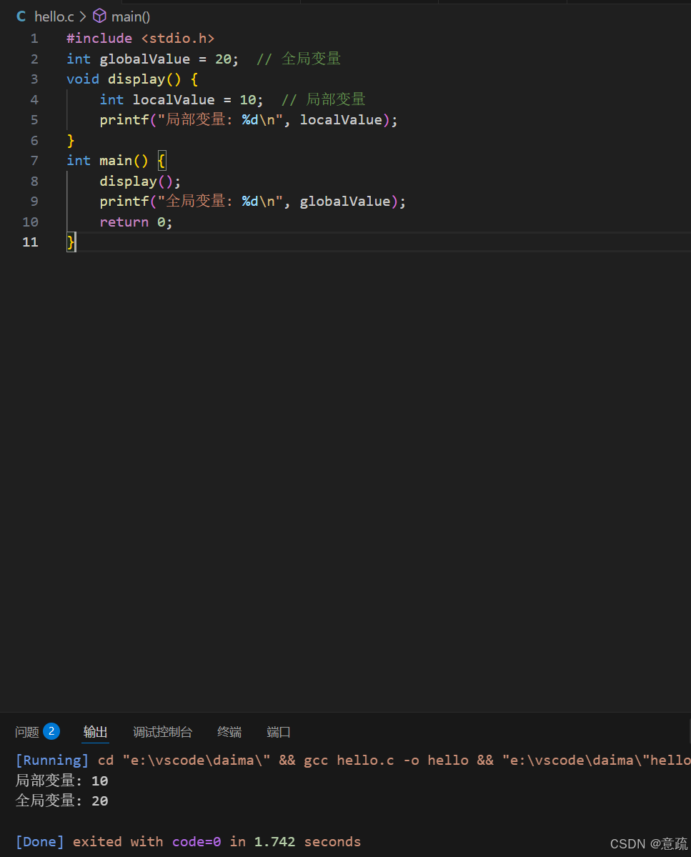Open the 调试控制台 debug console tab
The width and height of the screenshot is (691, 857).
163,731
